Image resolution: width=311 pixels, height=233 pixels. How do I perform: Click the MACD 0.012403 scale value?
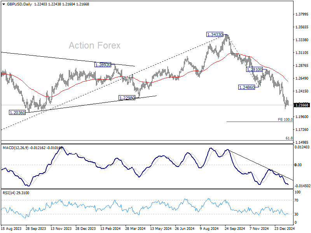302,147
